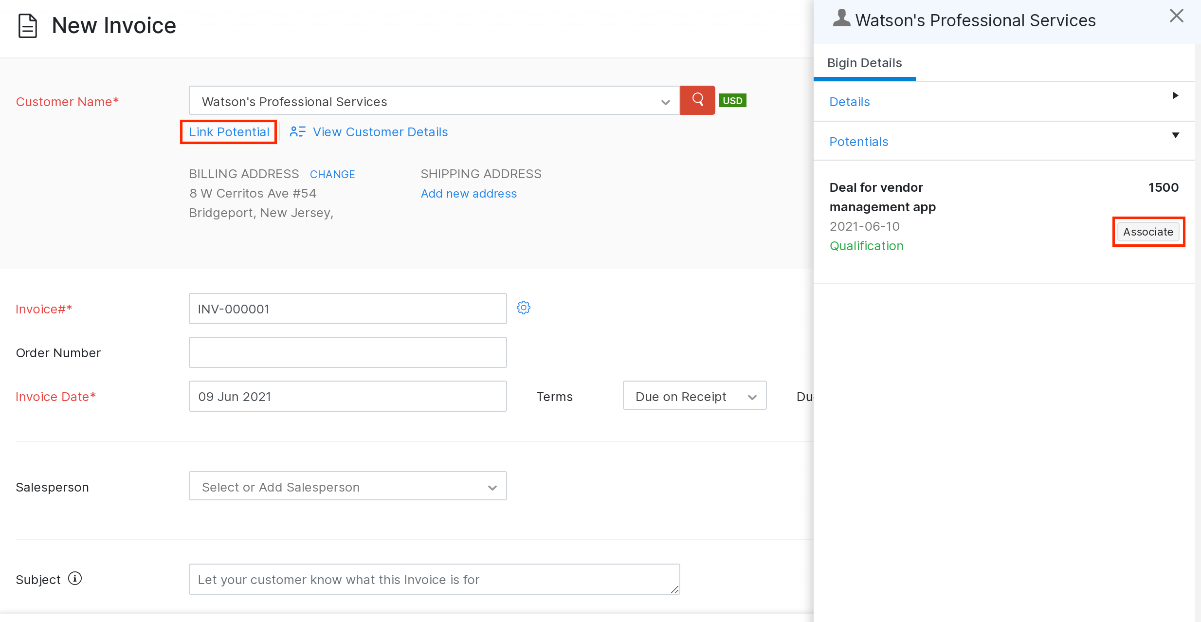Click the Invoice Date field
Viewport: 1201px width, 622px height.
[x=347, y=396]
